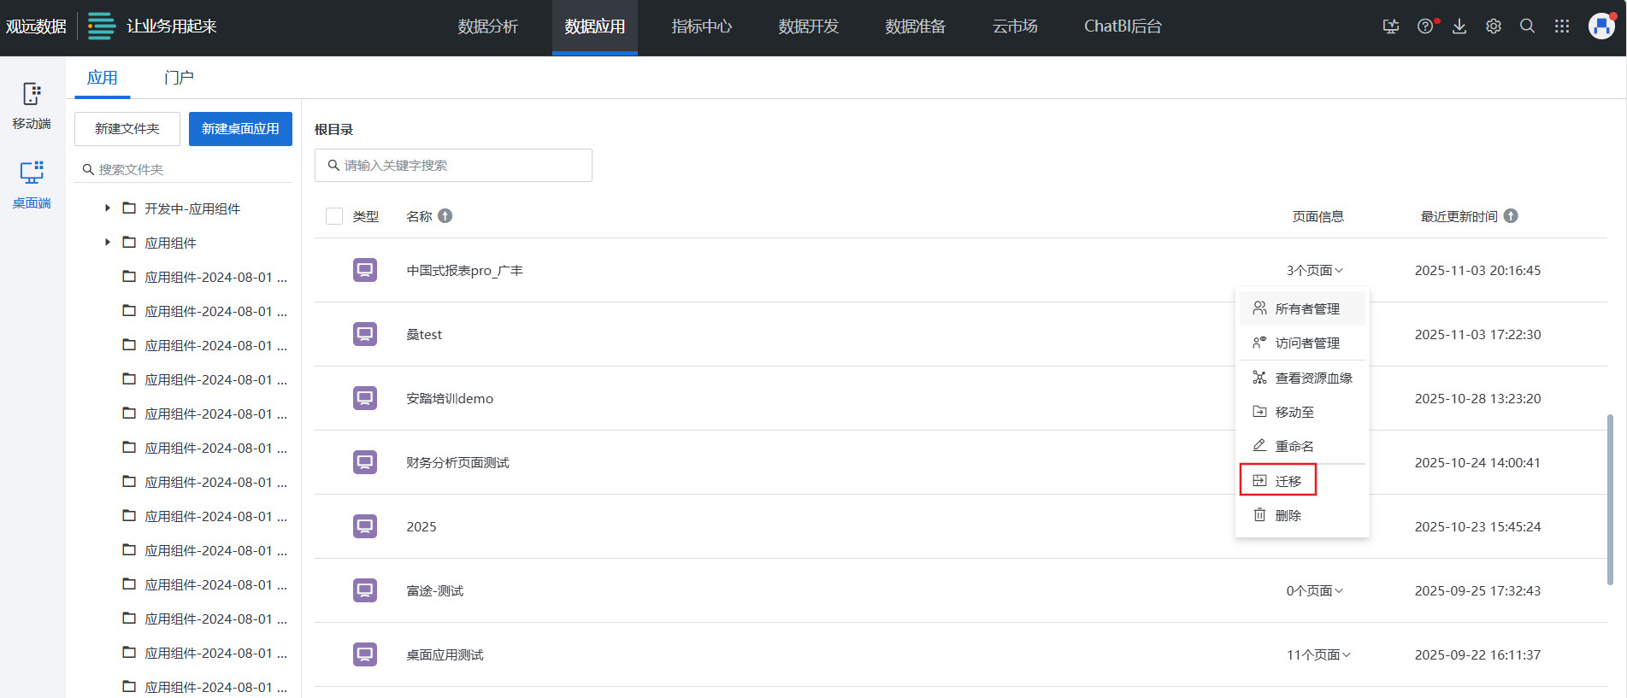Expand the 11个页面 dropdown

[x=1318, y=655]
